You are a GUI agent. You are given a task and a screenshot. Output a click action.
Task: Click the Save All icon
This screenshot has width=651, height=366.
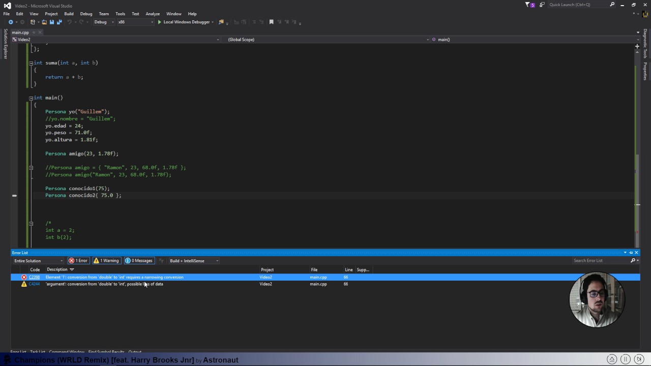tap(59, 22)
